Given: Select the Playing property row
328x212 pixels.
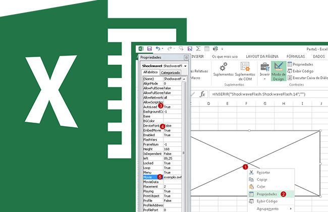Looking at the screenshot, I should [x=162, y=191].
